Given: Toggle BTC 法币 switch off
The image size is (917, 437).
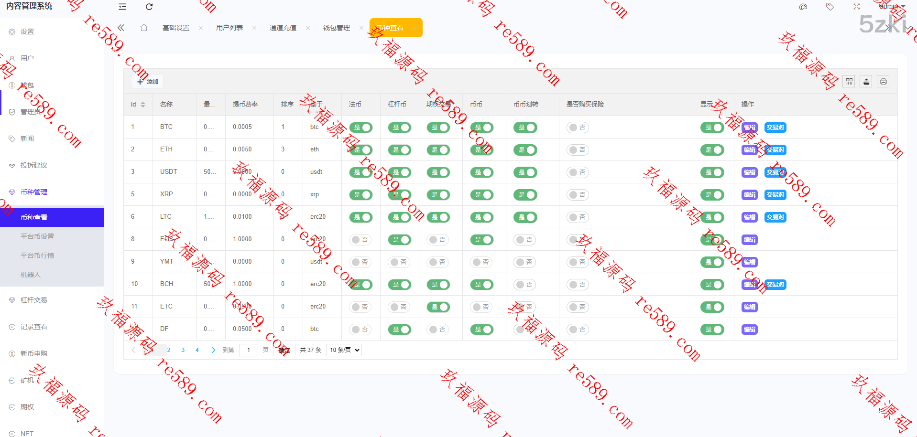Looking at the screenshot, I should coord(361,128).
